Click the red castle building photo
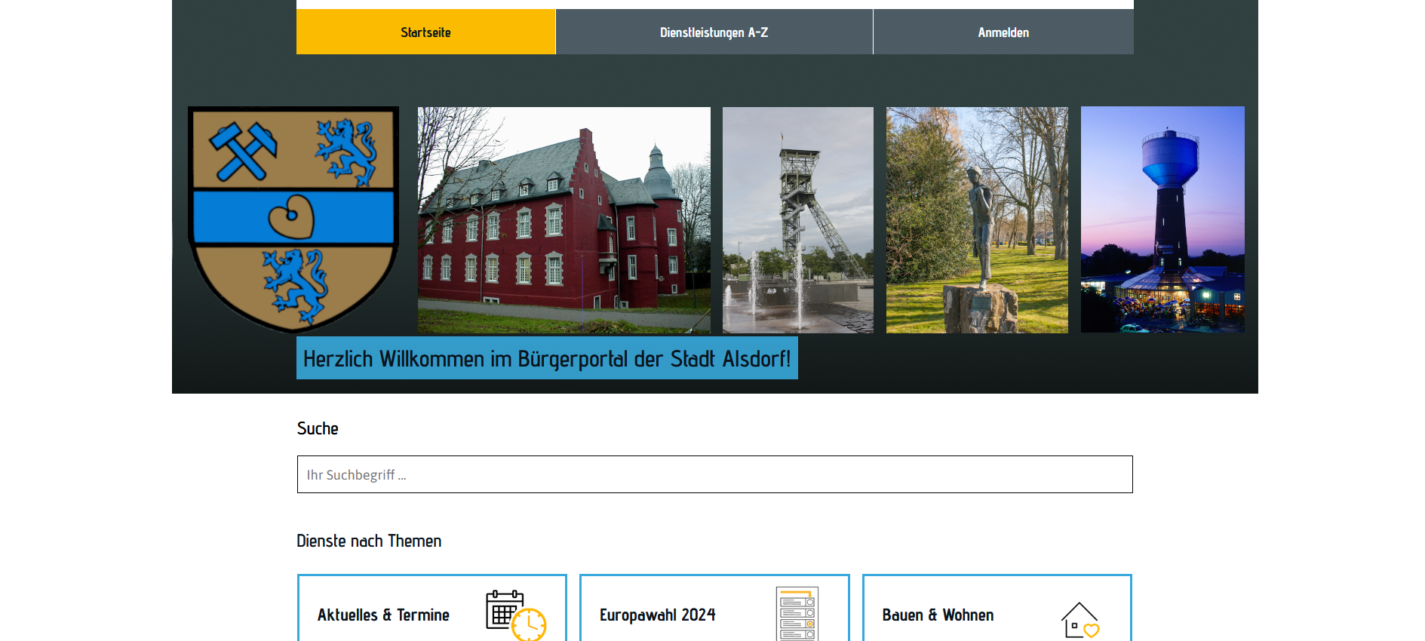The image size is (1425, 641). point(564,219)
